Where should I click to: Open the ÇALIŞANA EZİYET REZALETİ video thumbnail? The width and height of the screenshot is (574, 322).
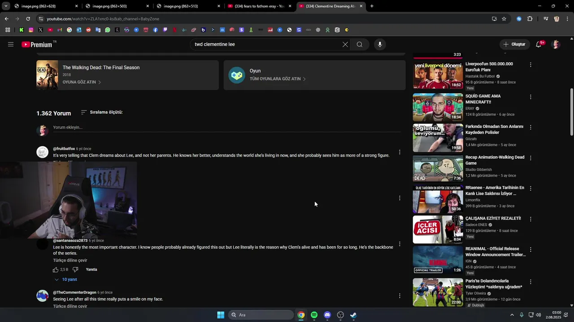[438, 229]
